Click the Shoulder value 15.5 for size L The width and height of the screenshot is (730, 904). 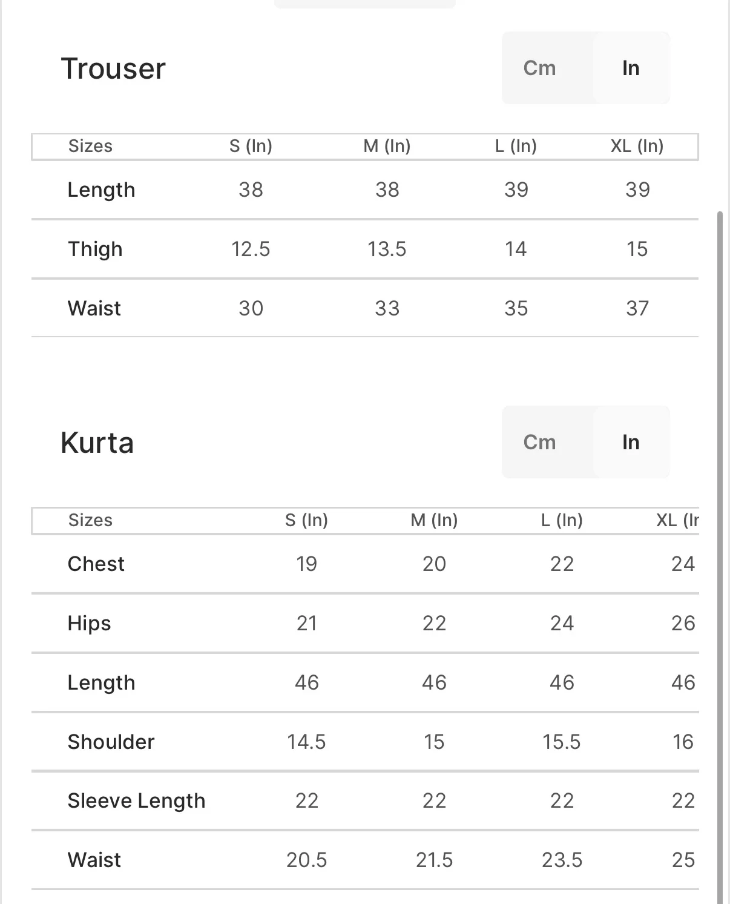[x=561, y=742]
